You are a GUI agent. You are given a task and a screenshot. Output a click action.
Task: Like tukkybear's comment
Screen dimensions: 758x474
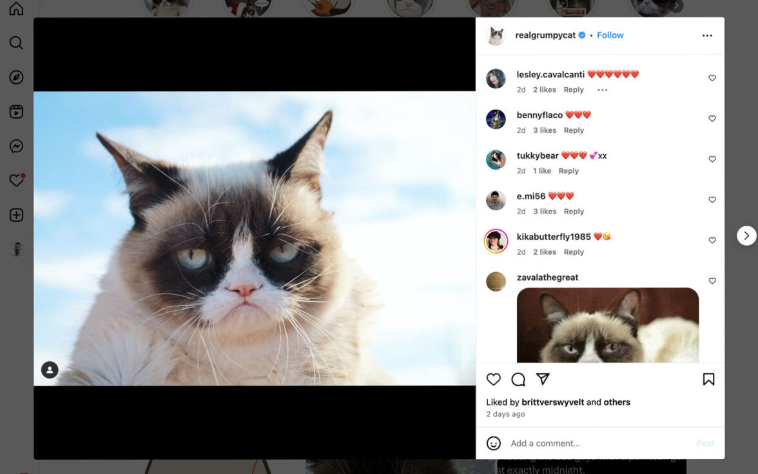pos(712,159)
